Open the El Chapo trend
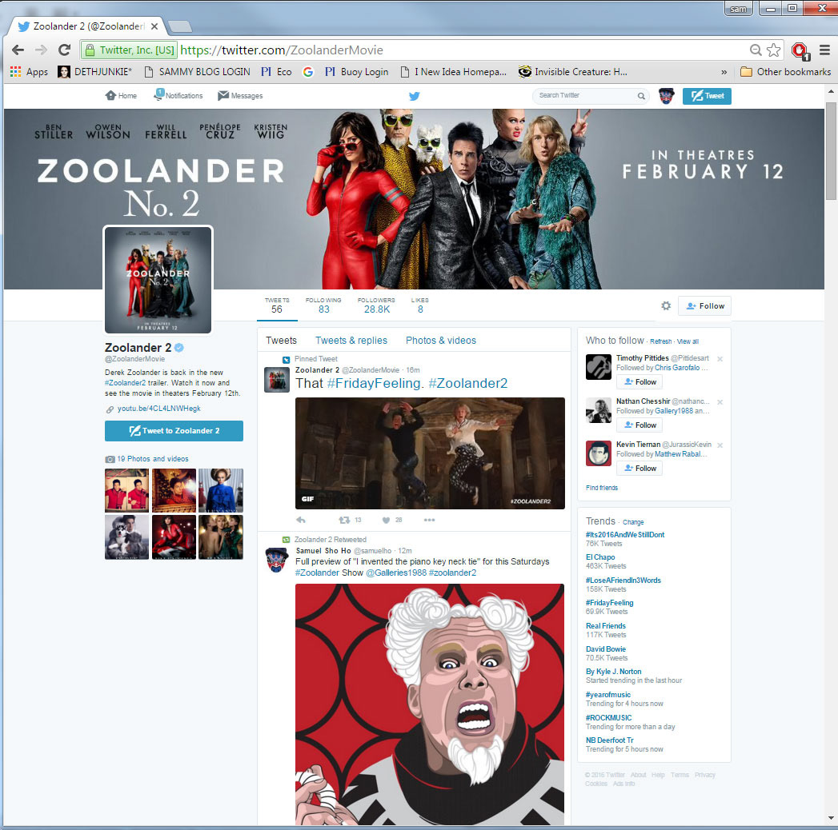This screenshot has height=830, width=838. point(600,557)
